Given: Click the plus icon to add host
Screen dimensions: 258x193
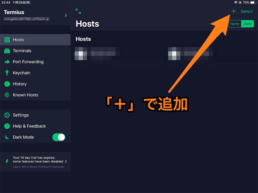Looking at the screenshot, I should point(234,11).
